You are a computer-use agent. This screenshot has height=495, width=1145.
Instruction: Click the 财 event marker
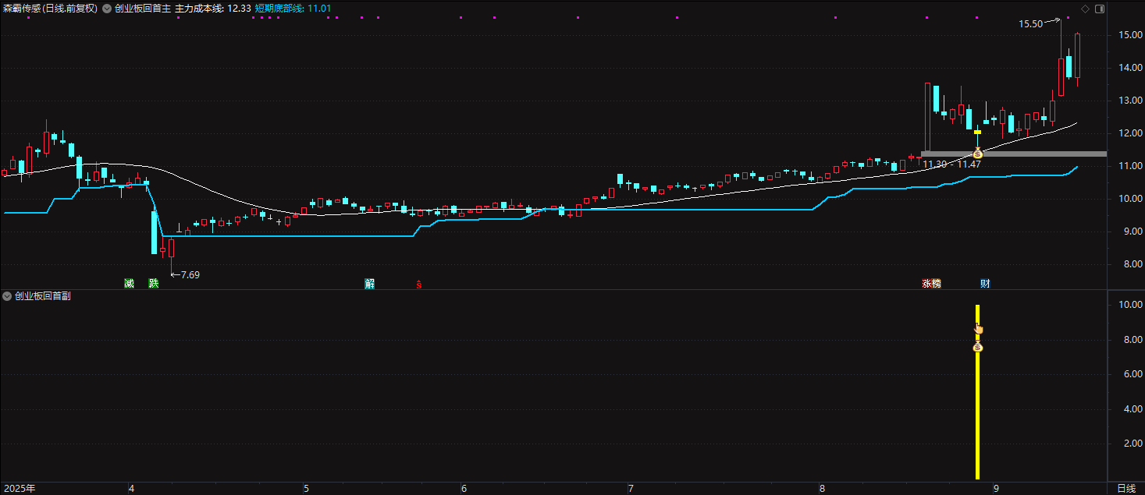click(x=985, y=284)
